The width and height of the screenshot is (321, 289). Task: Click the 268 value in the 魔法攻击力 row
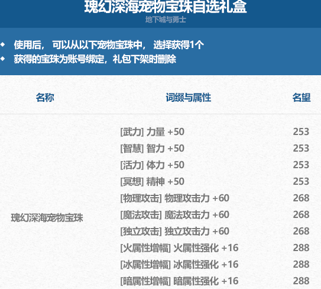coord(301,215)
